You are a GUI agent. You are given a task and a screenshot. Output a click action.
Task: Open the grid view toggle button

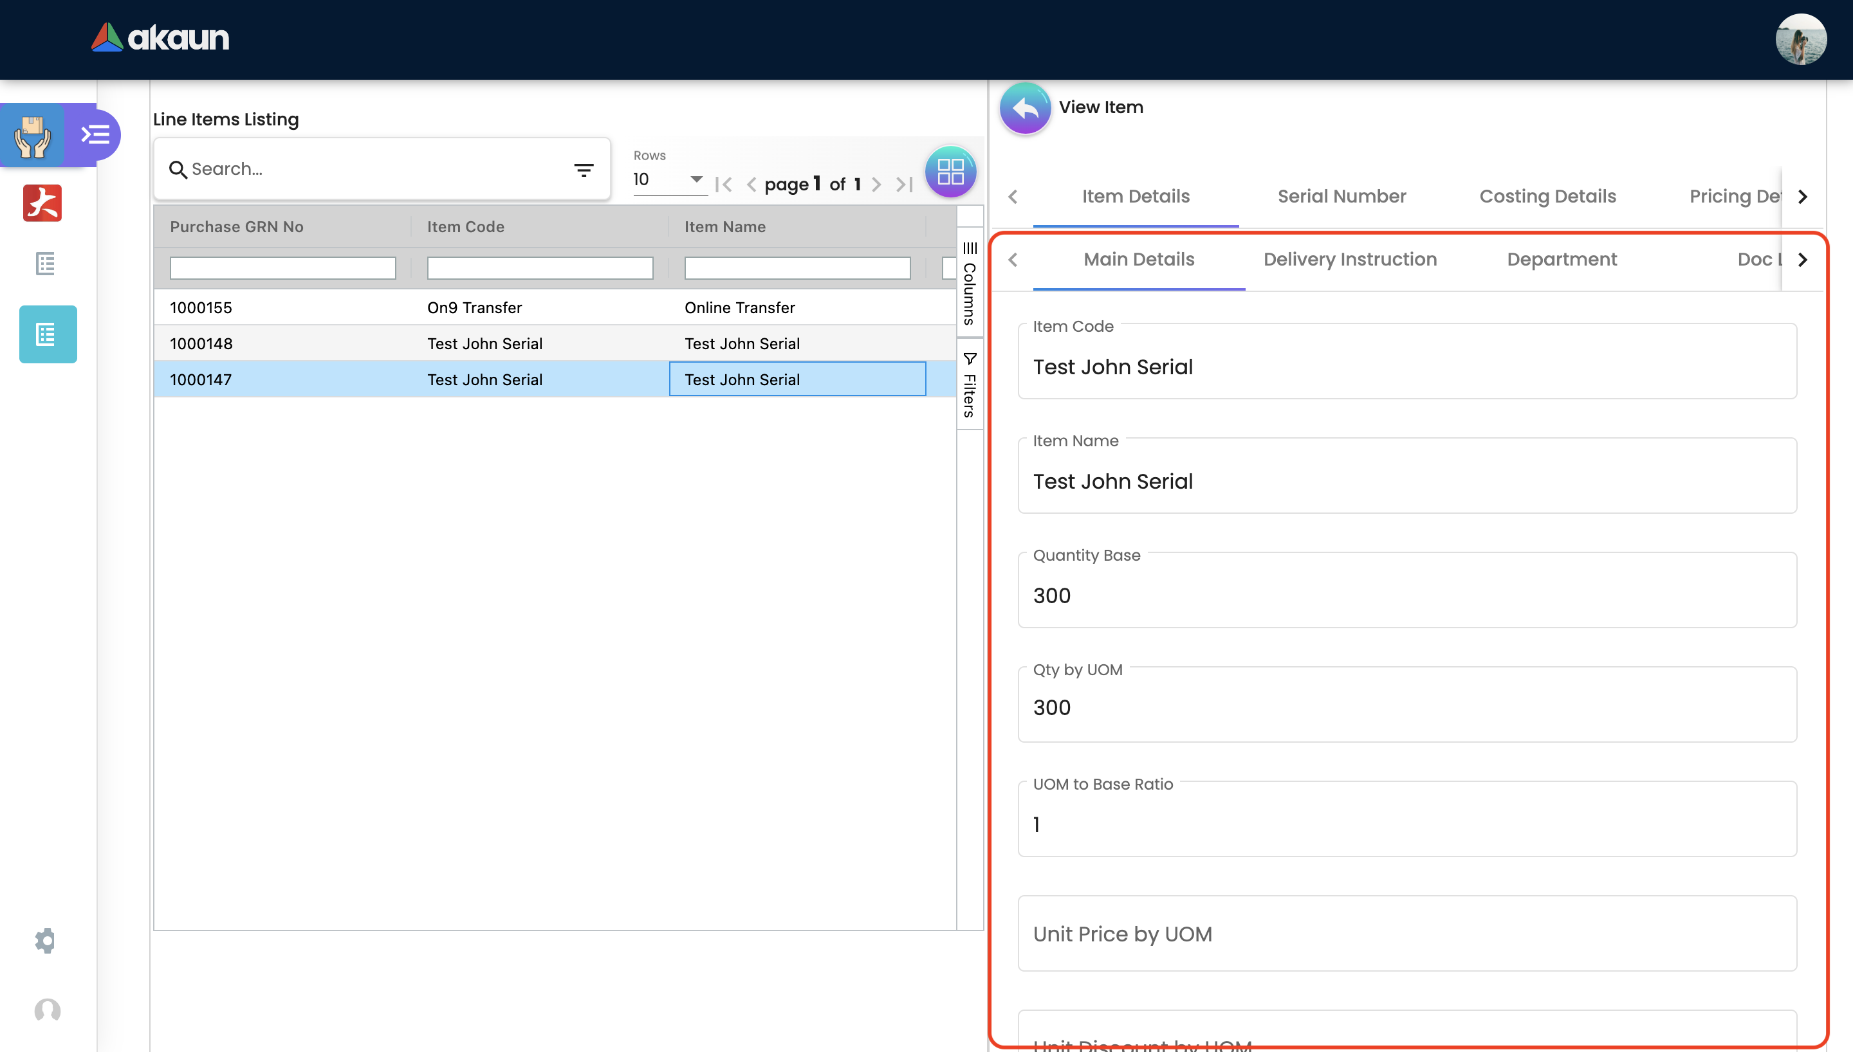950,172
